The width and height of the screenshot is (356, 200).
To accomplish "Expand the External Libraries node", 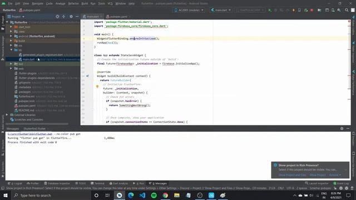I will coord(7,115).
